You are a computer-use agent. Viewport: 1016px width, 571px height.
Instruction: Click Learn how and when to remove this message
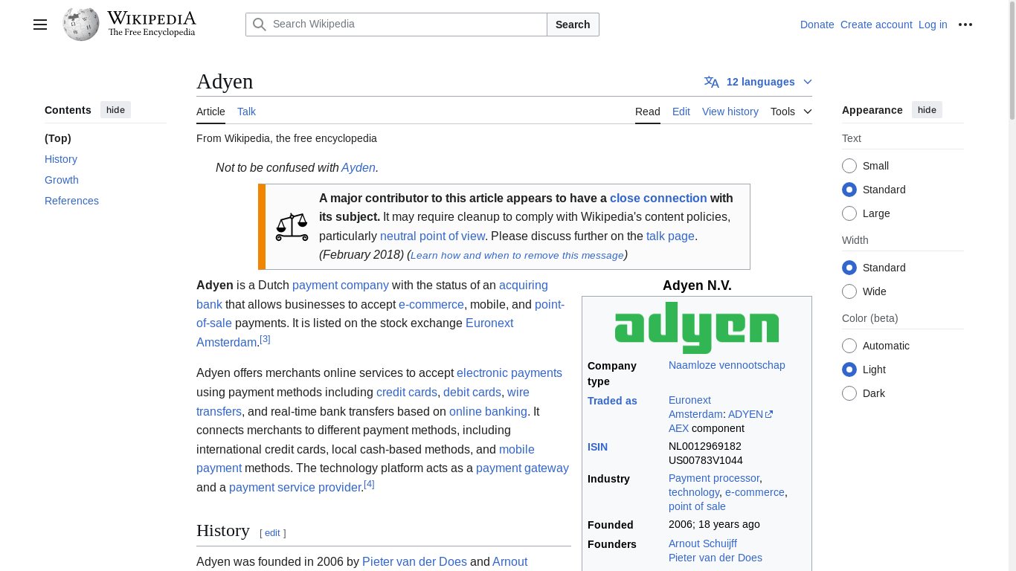pos(517,255)
